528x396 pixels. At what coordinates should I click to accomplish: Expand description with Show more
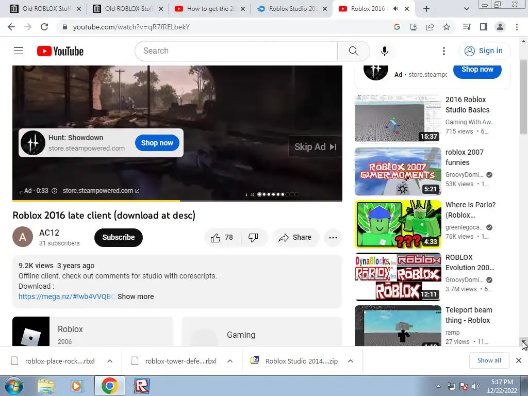[x=136, y=296]
